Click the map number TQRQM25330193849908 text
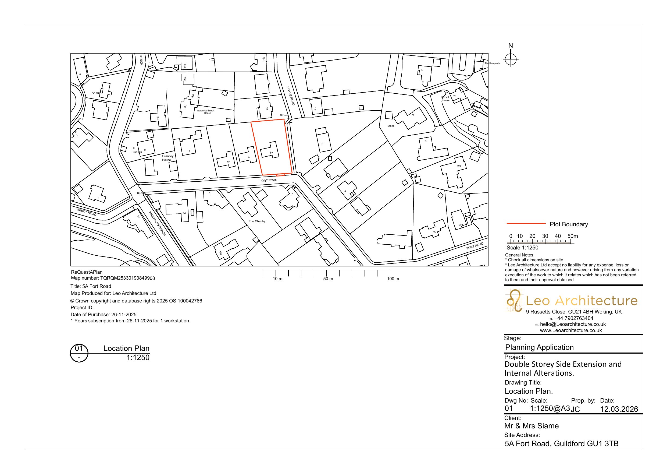The width and height of the screenshot is (667, 472). tap(127, 278)
